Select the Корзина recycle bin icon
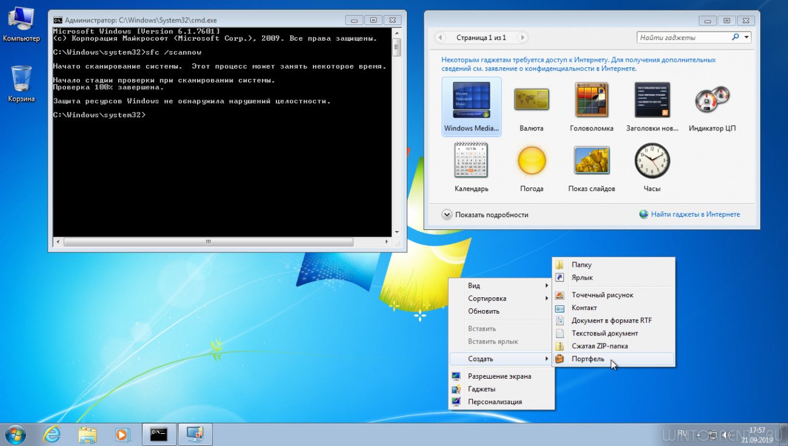 point(21,84)
